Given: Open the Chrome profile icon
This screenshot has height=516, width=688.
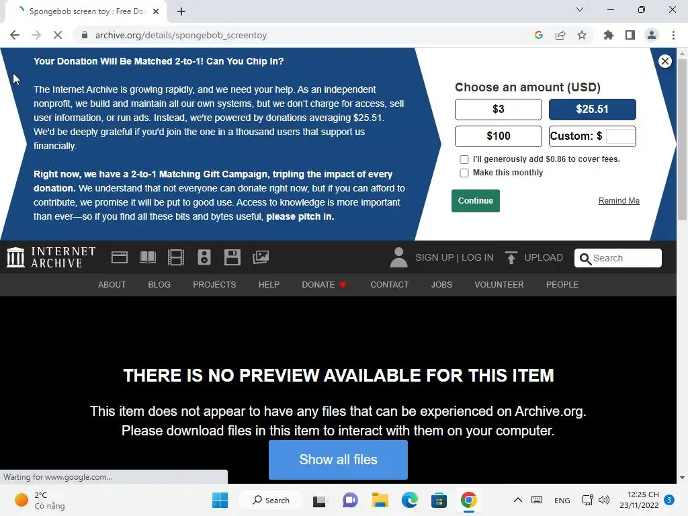Looking at the screenshot, I should 652,35.
